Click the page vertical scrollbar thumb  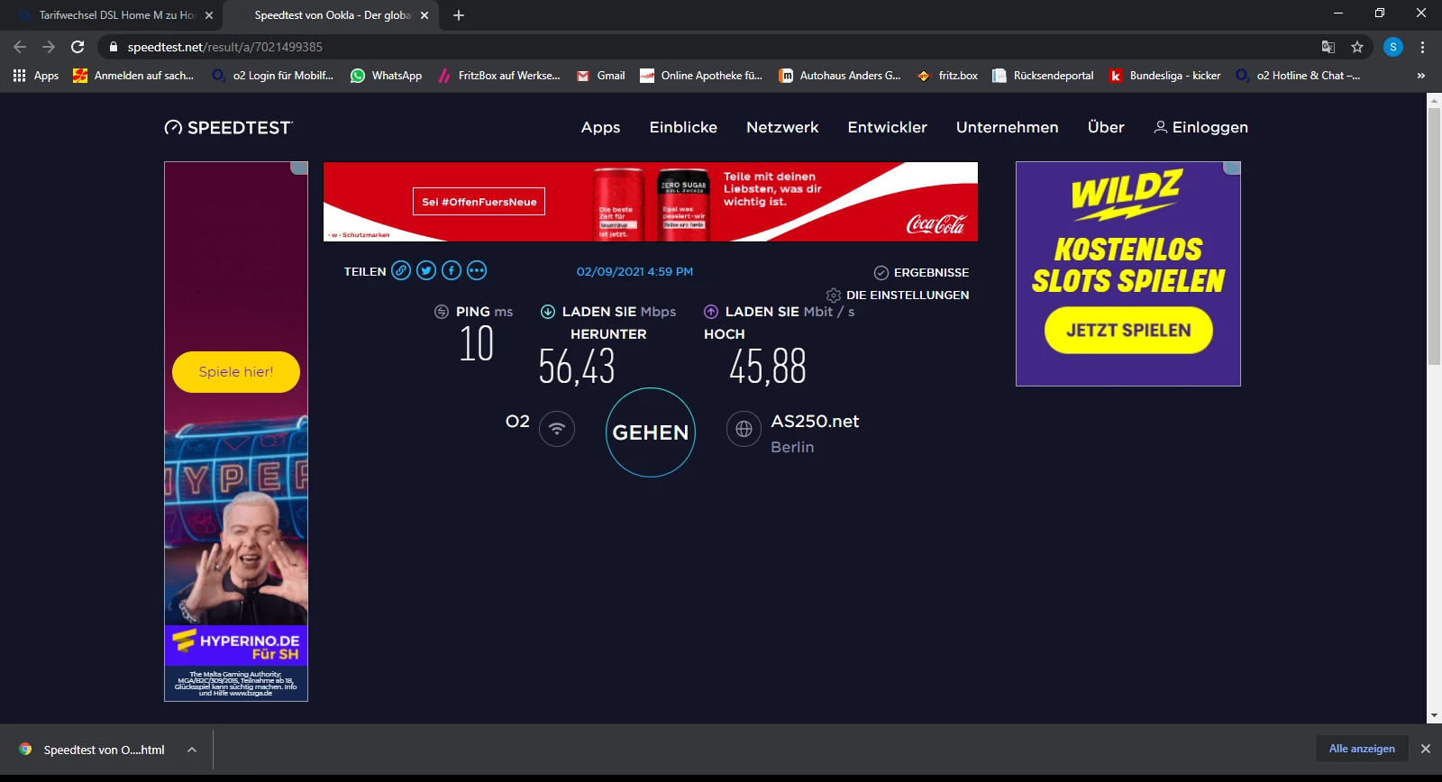tap(1434, 234)
